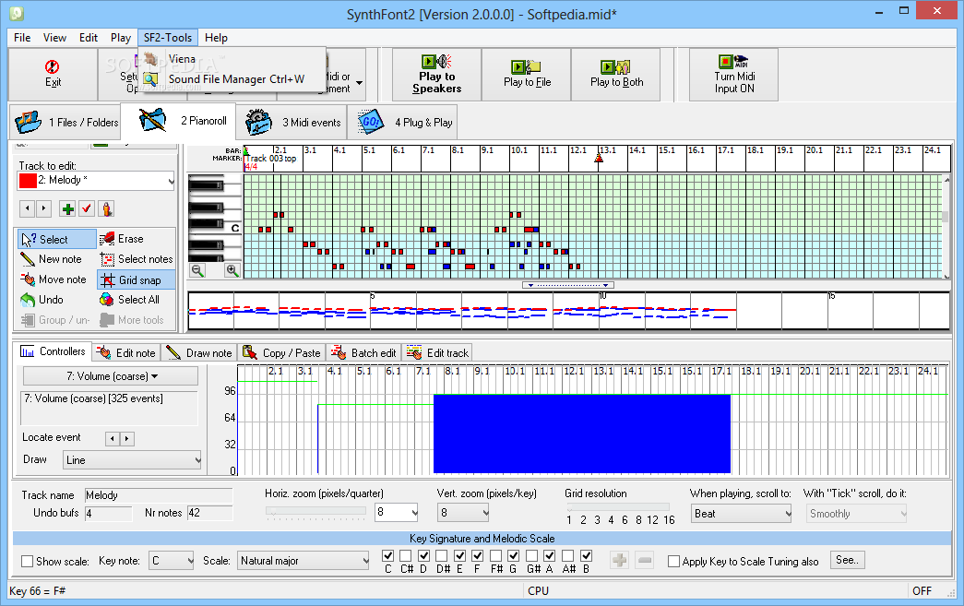Click the Play to Both icon

point(616,66)
